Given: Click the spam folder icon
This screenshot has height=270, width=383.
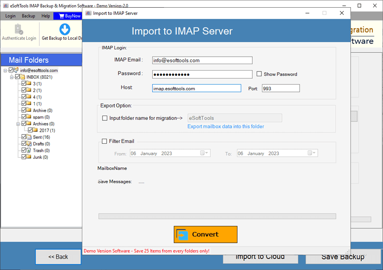Looking at the screenshot, I should click(x=29, y=117).
